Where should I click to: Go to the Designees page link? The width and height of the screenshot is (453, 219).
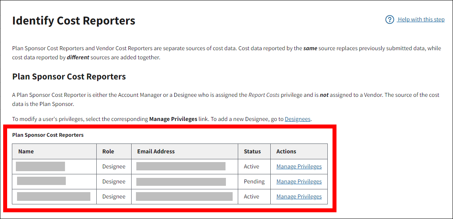(297, 119)
